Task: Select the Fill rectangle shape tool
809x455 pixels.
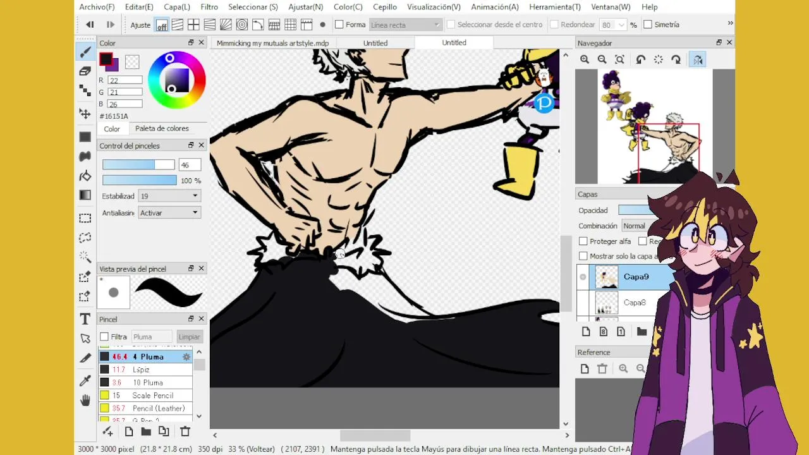Action: tap(85, 136)
